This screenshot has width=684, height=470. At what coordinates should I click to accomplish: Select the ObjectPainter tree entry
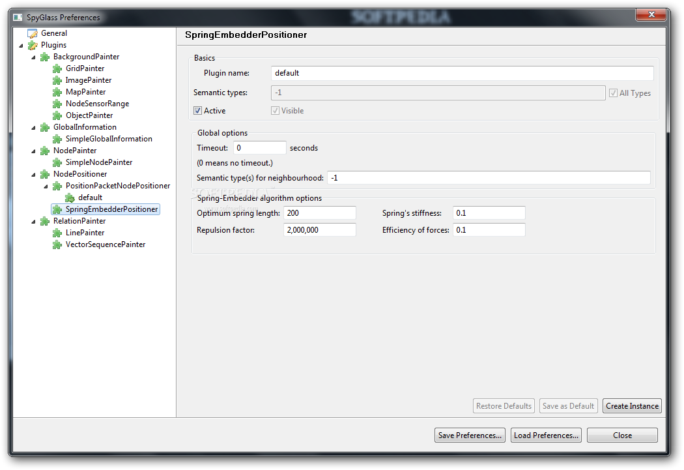click(x=89, y=115)
